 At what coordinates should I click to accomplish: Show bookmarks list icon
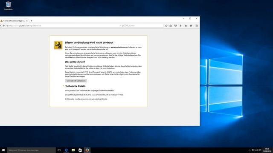[x=171, y=25]
